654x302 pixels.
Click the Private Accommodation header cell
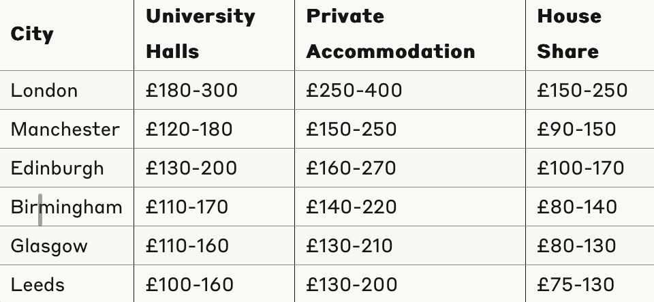click(390, 34)
